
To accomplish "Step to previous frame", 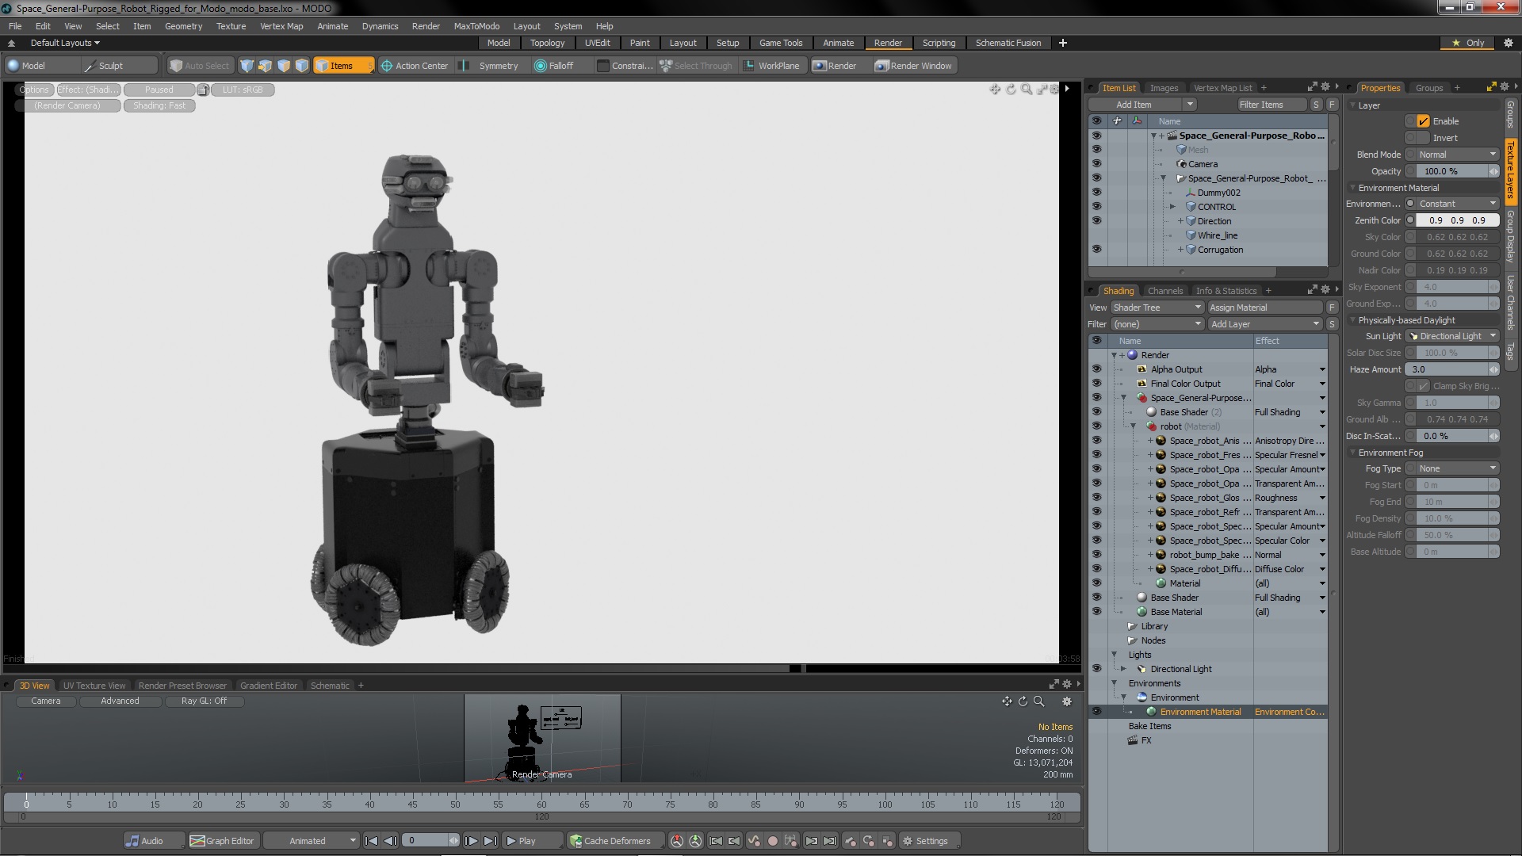I will coord(390,841).
